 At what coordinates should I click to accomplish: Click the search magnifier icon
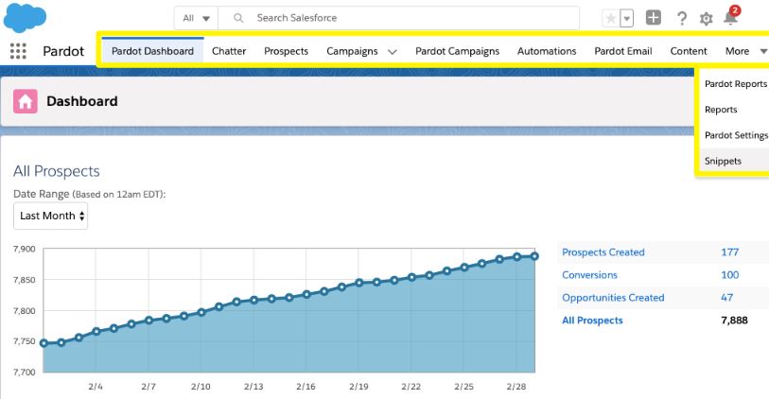coord(238,18)
